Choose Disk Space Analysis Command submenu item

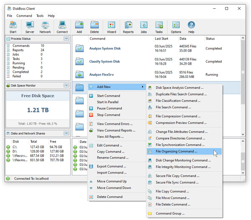point(184,87)
